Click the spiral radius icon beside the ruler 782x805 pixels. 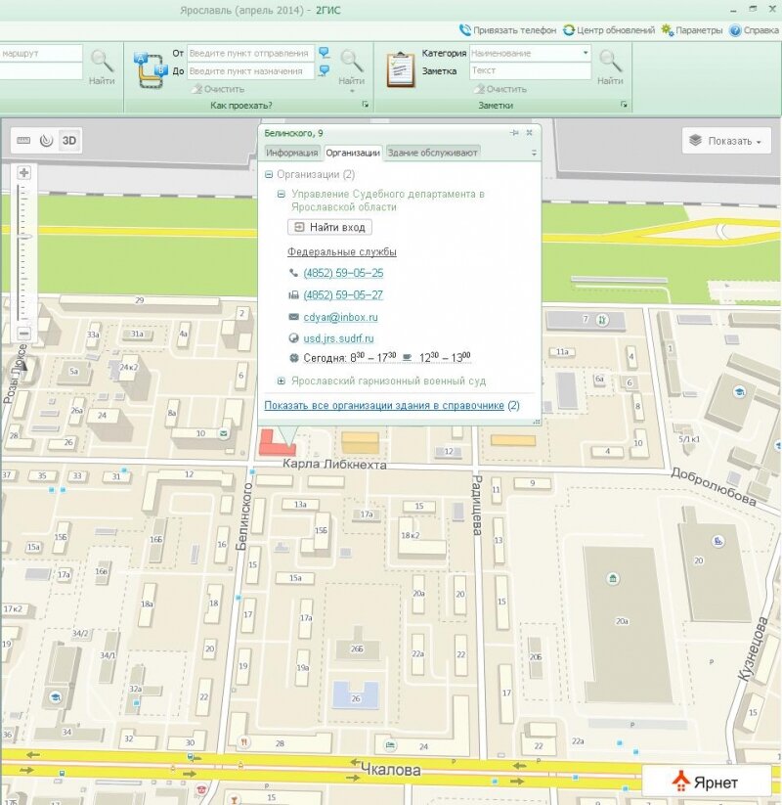click(x=46, y=141)
